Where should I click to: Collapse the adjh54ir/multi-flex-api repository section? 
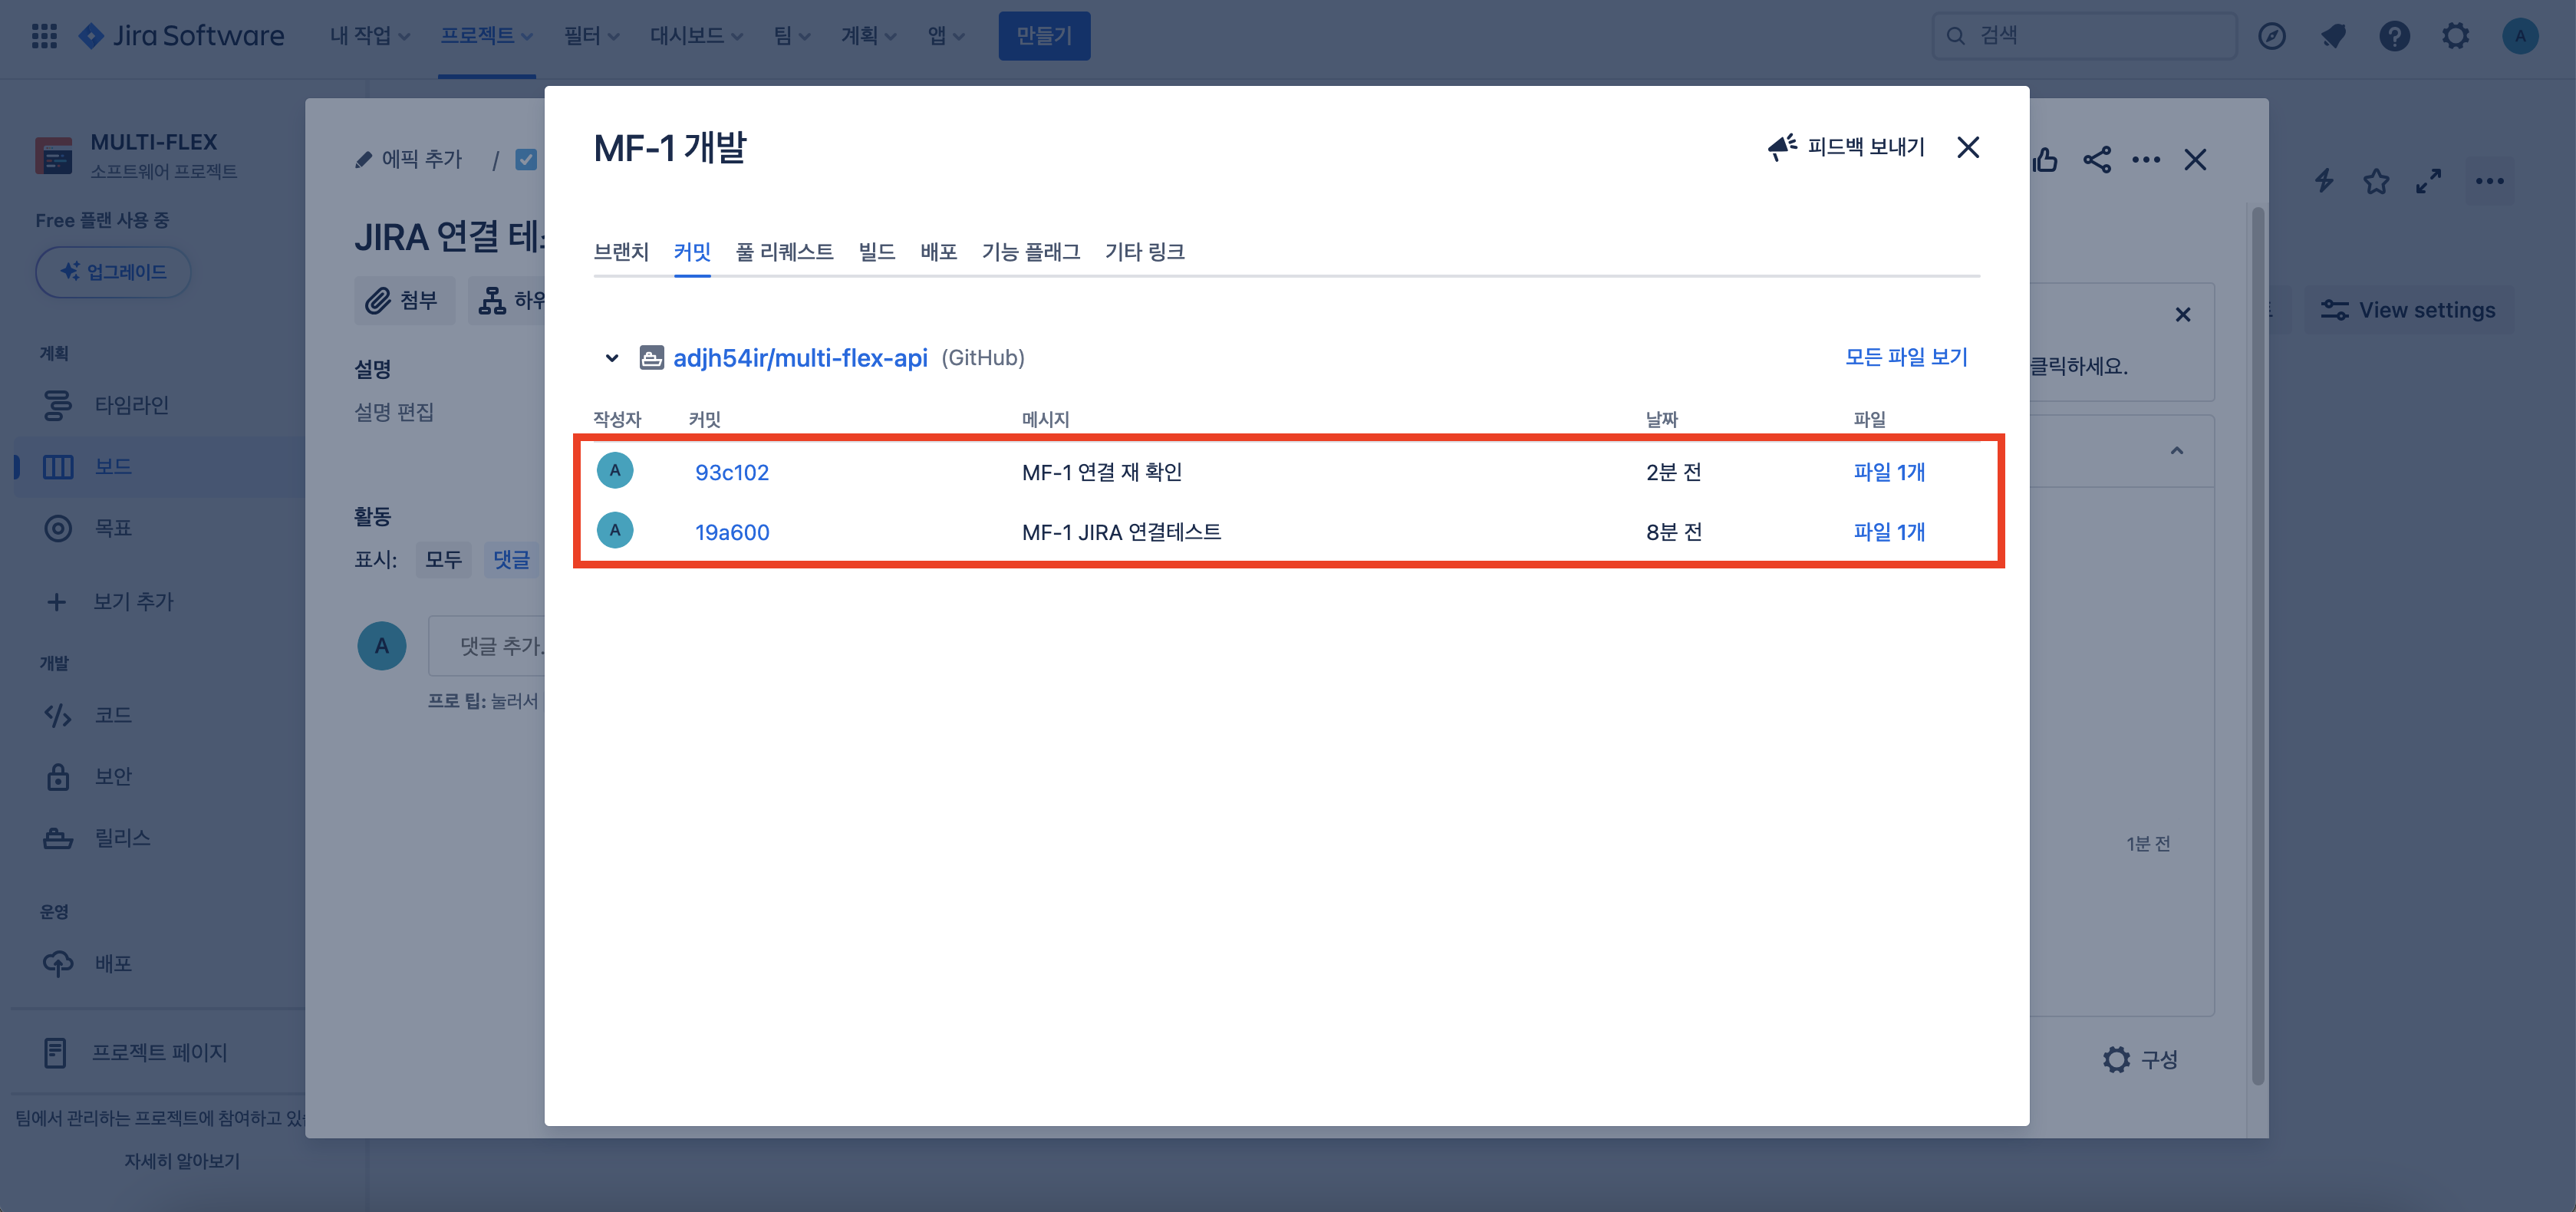point(612,358)
